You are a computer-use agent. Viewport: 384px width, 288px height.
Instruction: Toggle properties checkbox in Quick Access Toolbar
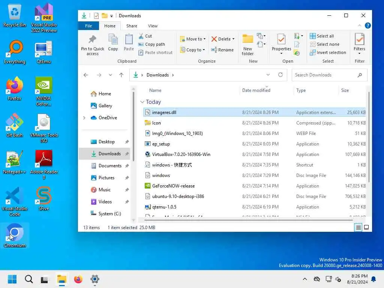click(x=96, y=16)
